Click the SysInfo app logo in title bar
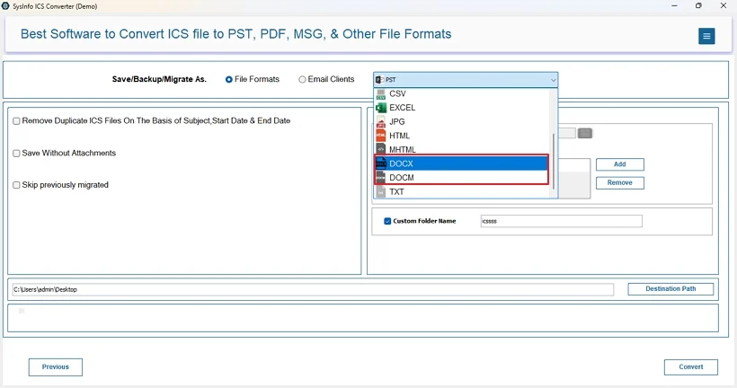Image resolution: width=737 pixels, height=388 pixels. tap(5, 6)
